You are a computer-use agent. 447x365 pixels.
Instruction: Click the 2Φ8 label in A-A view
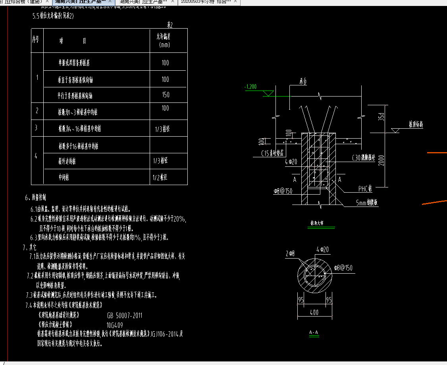[290, 253]
